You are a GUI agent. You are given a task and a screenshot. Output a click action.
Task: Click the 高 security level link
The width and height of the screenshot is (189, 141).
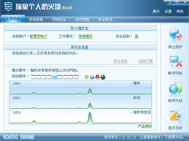pos(137,36)
